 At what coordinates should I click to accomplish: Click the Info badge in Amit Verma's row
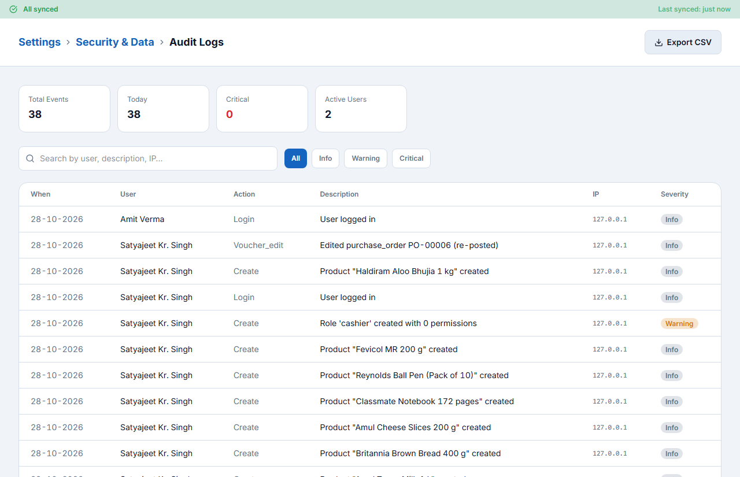pyautogui.click(x=672, y=220)
